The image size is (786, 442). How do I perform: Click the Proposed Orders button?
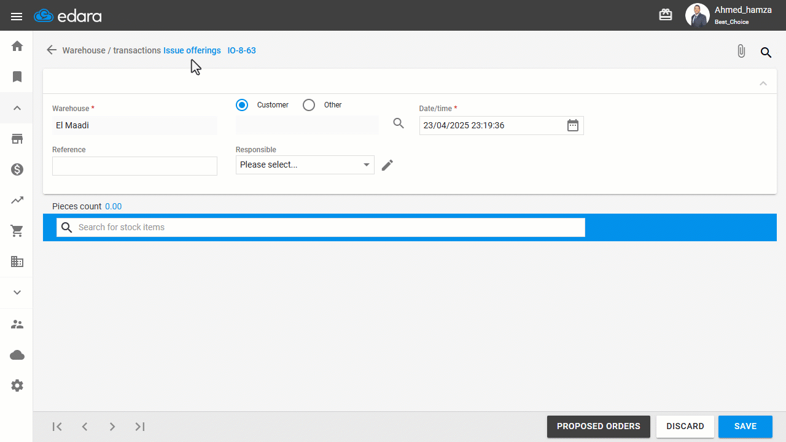pyautogui.click(x=599, y=427)
